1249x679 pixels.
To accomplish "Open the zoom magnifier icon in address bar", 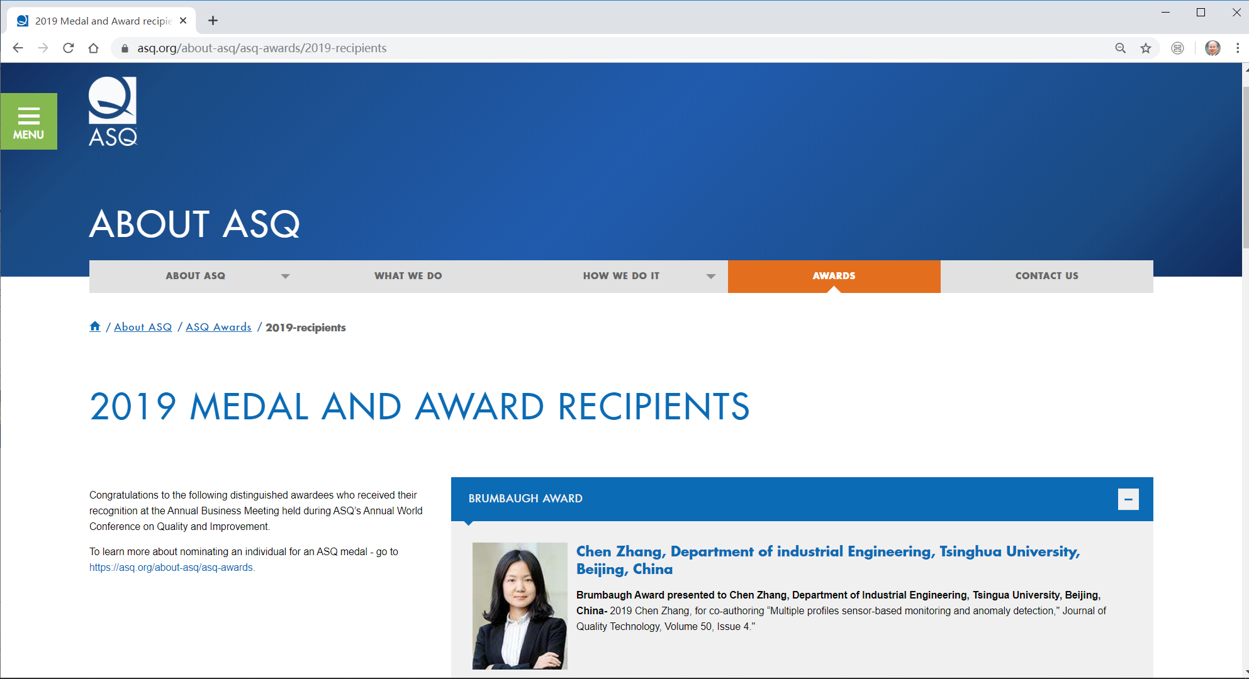I will [1120, 48].
